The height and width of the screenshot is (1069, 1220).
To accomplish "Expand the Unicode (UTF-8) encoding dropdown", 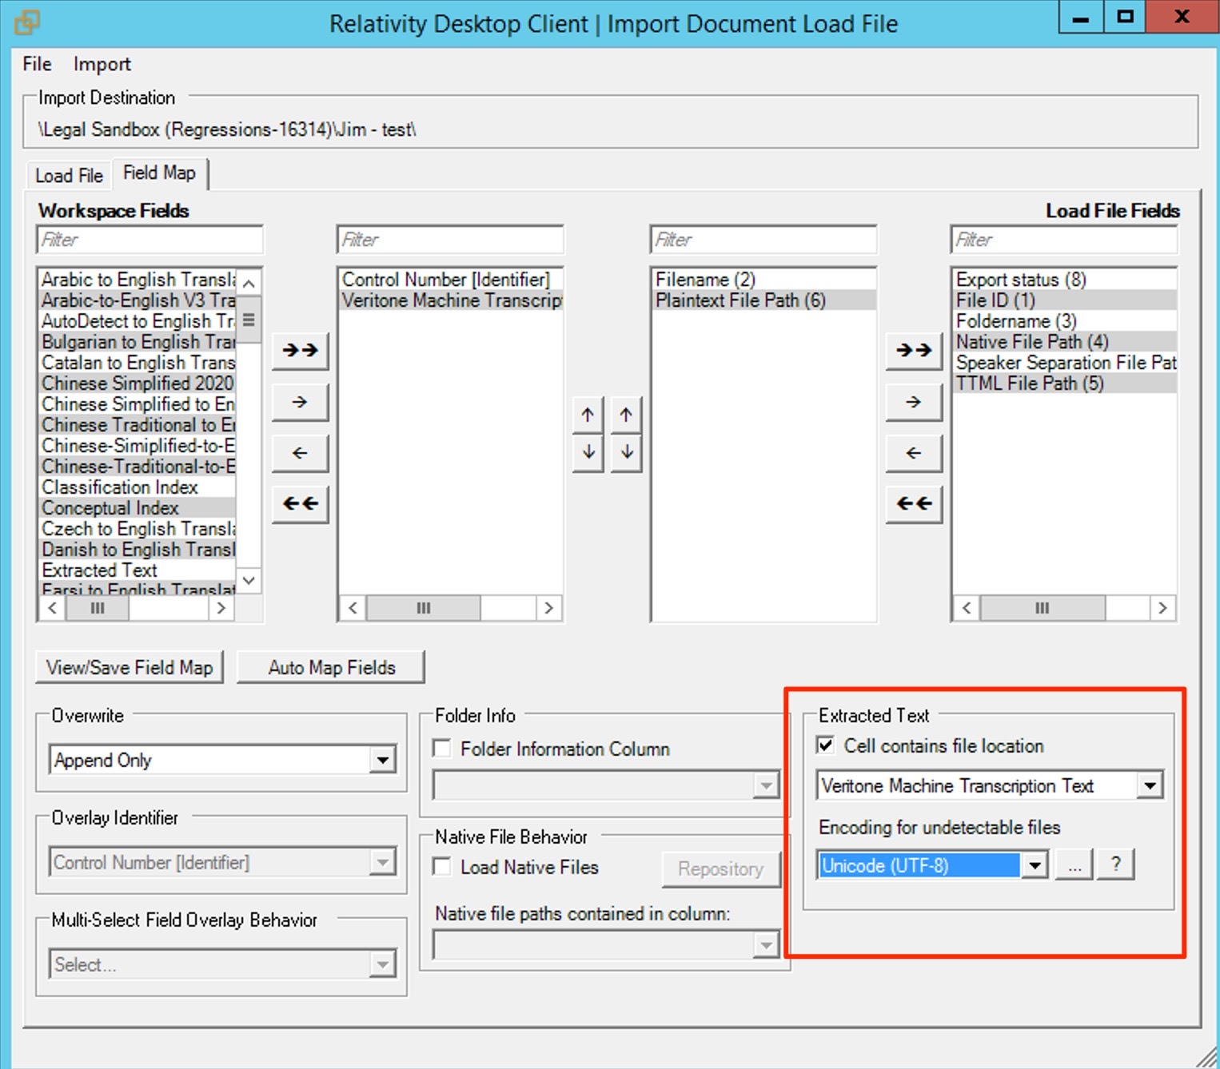I will coord(1035,865).
